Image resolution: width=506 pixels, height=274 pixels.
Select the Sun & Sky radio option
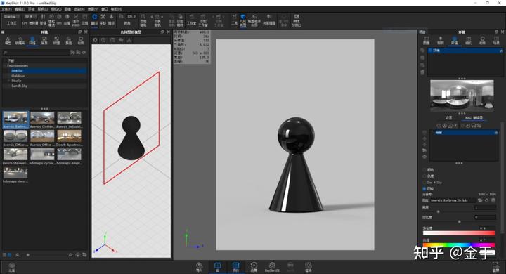pos(424,183)
